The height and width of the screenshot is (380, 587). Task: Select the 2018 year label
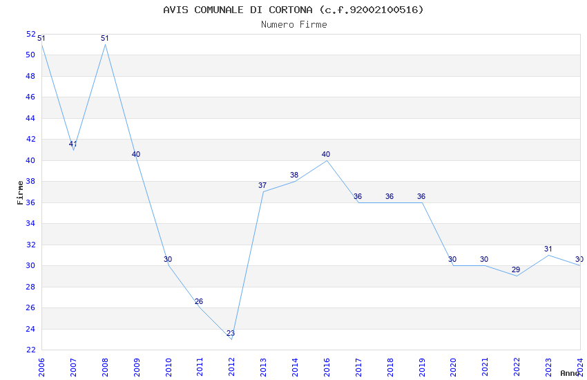390,367
